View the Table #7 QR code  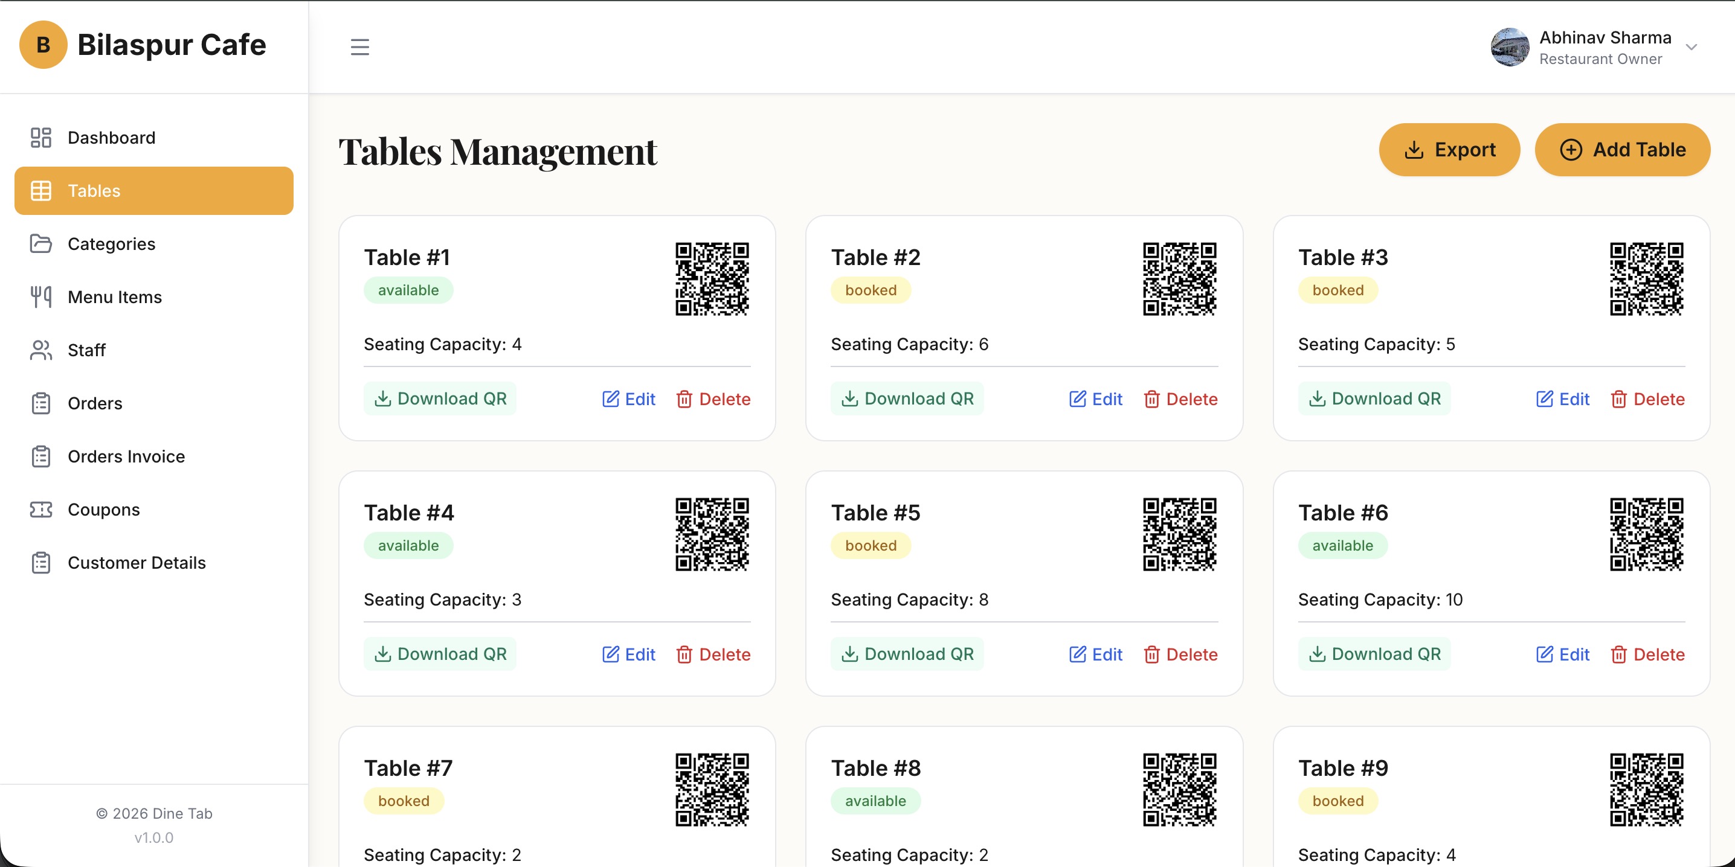(x=712, y=789)
